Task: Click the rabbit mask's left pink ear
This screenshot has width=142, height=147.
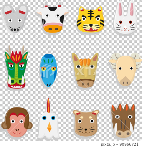Action: (120, 9)
